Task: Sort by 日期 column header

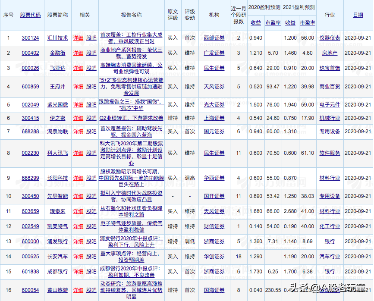Action: [358, 15]
